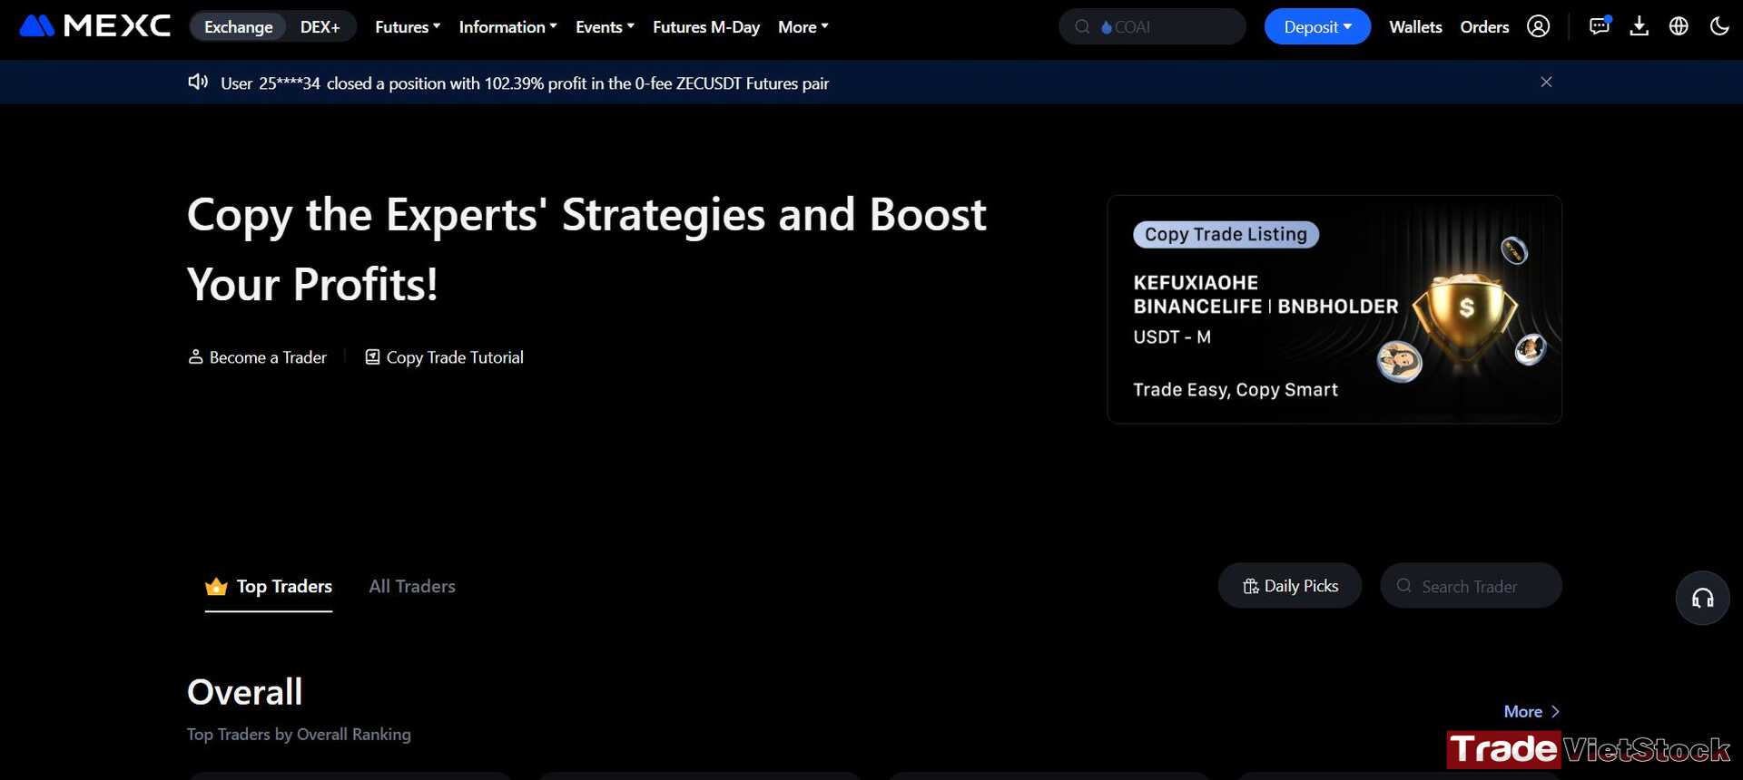Open customer support headset button
1743x780 pixels.
(x=1702, y=598)
